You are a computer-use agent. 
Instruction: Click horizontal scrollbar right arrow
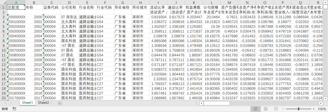point(321,103)
